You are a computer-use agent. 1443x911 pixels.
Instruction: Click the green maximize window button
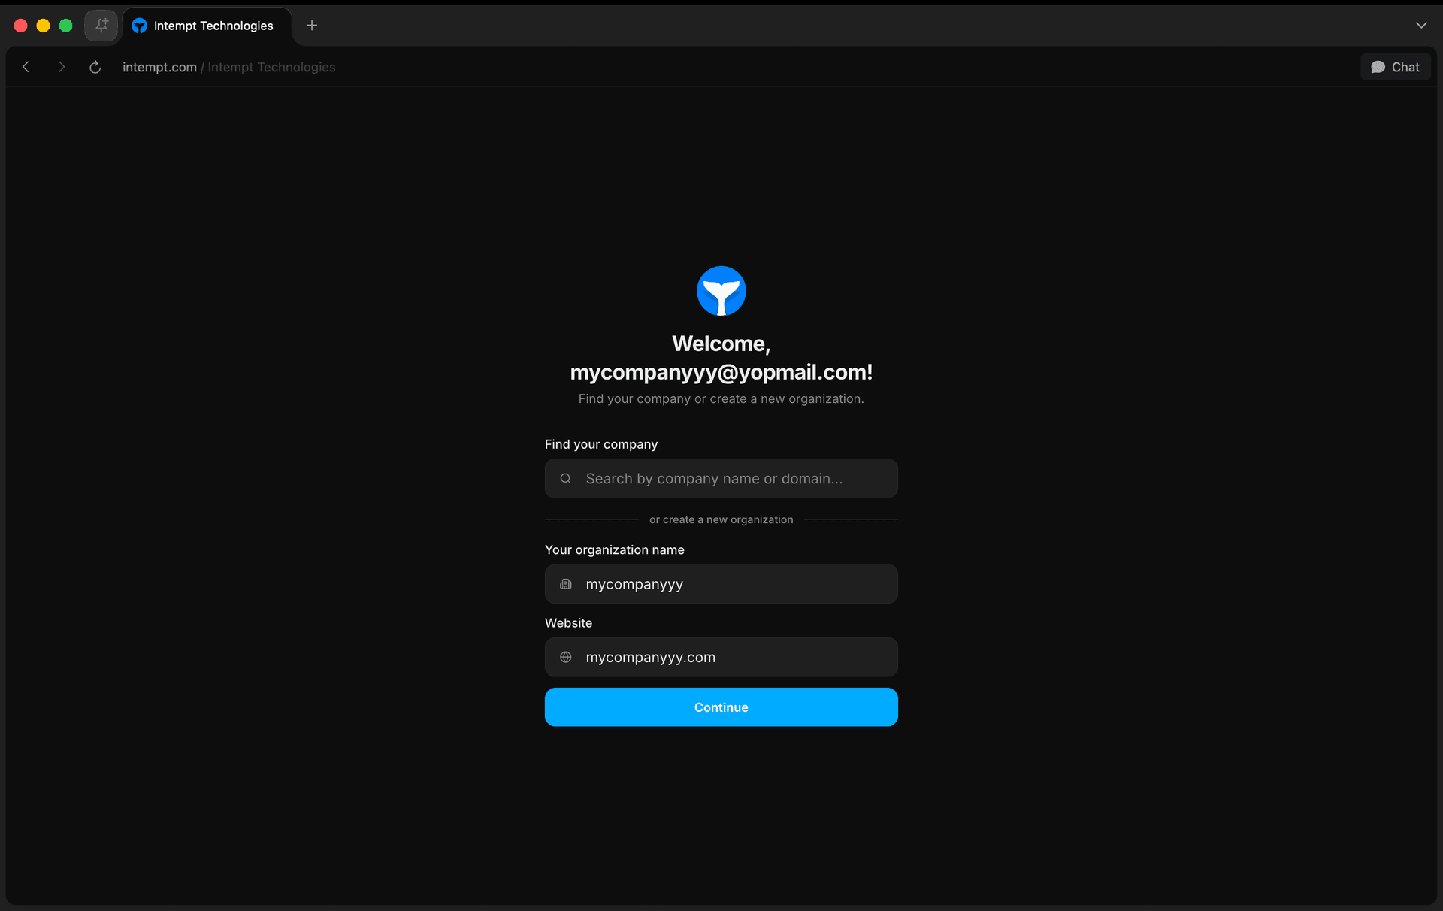tap(66, 26)
